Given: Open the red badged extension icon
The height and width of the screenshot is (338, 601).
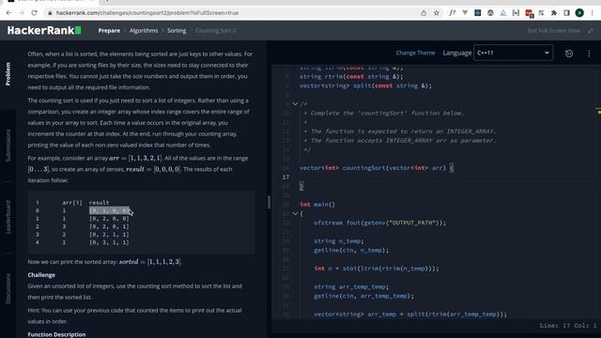Looking at the screenshot, I should (530, 13).
